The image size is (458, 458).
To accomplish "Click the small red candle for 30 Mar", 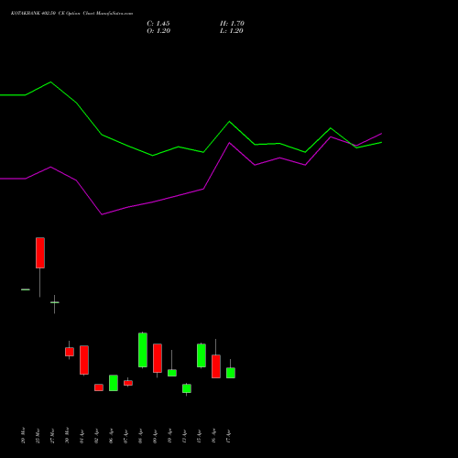I will [70, 352].
